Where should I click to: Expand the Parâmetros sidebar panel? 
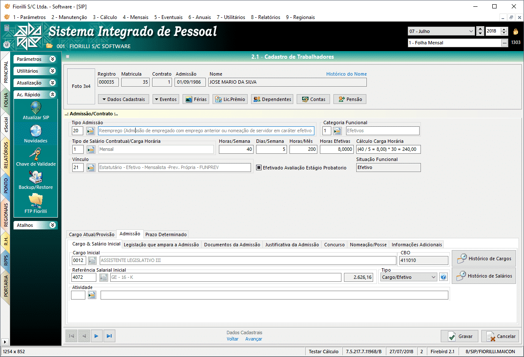click(52, 59)
